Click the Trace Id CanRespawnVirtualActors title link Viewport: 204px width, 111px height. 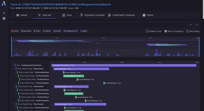coord(61,4)
